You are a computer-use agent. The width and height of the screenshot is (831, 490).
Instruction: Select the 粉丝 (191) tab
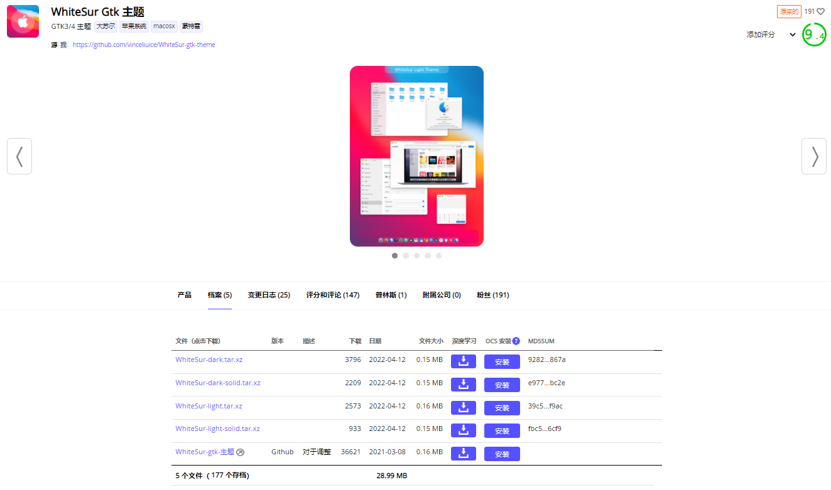pos(492,295)
